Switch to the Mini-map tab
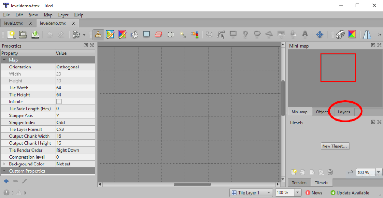Viewport: 383px width, 198px height. point(300,112)
